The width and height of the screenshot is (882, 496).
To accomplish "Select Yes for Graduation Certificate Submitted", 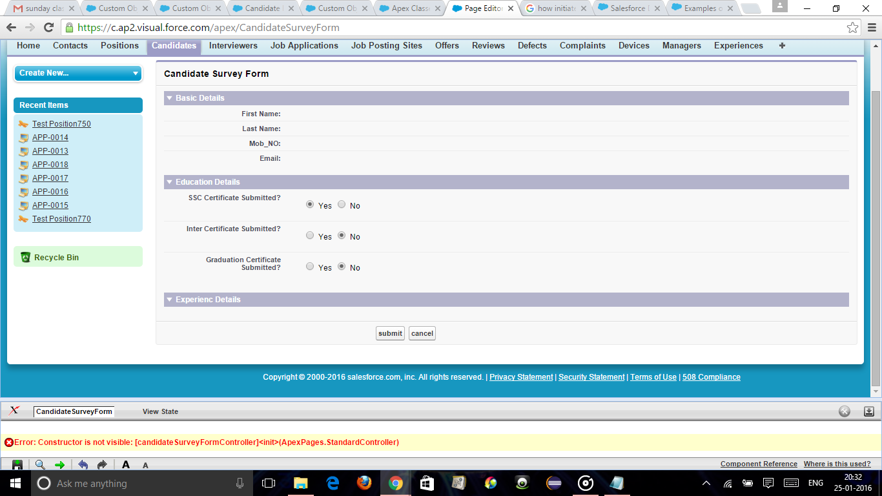I will tap(310, 266).
